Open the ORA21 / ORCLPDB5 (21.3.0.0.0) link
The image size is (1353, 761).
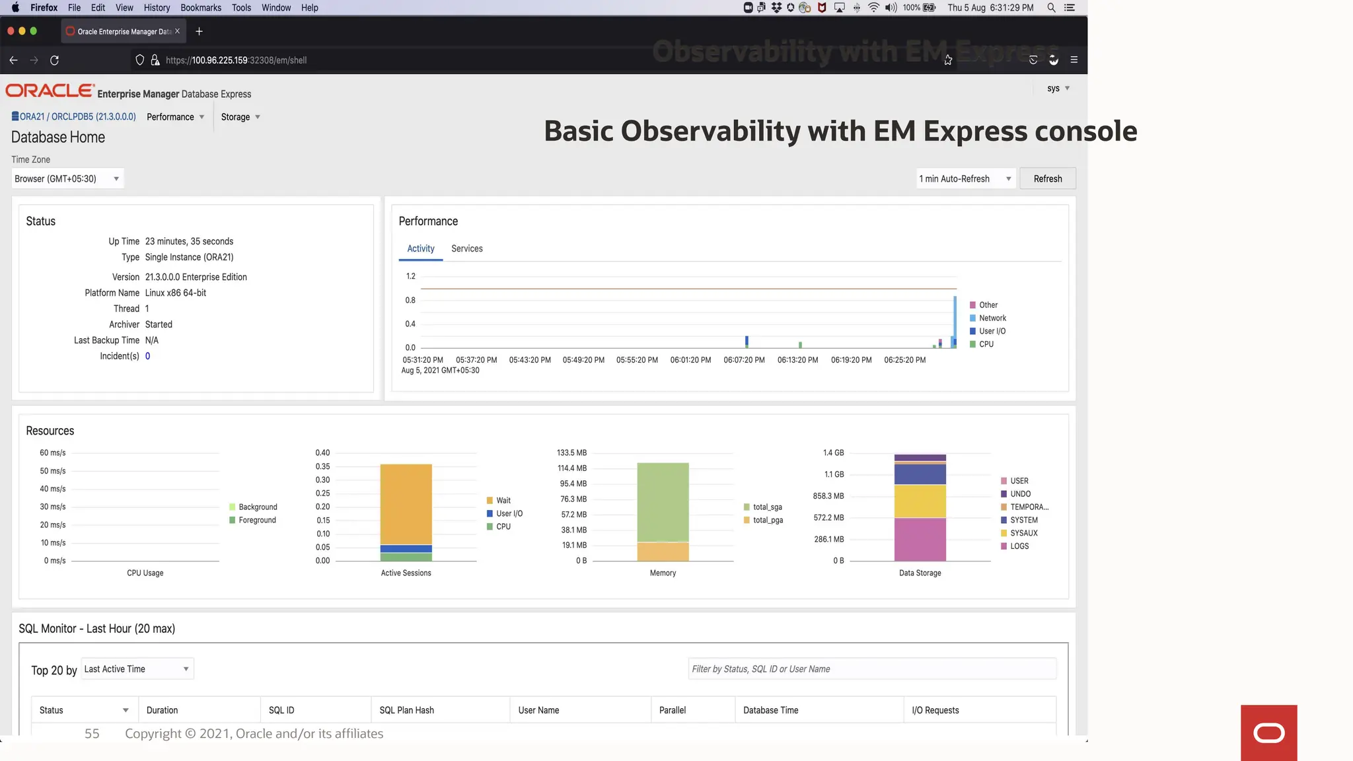click(x=78, y=117)
